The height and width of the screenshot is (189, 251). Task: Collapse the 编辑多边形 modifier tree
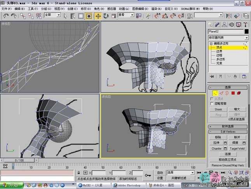click(211, 44)
